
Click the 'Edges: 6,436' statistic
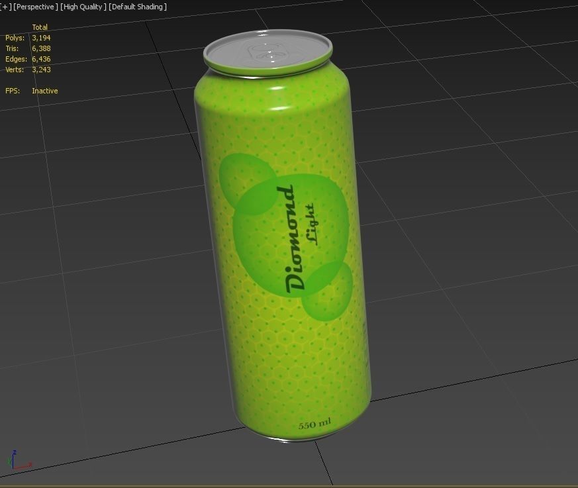[x=28, y=59]
